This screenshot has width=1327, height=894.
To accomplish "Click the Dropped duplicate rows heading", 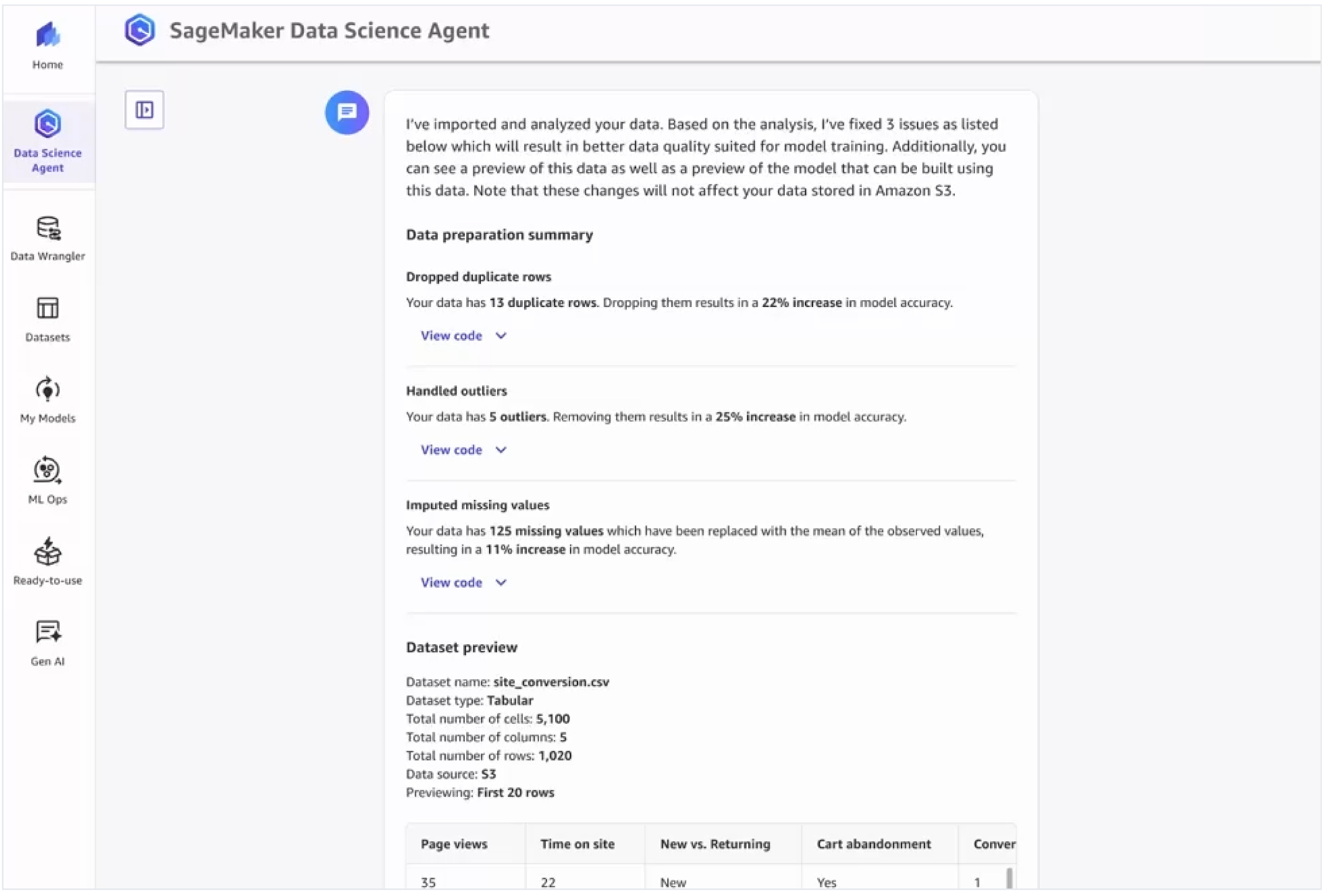I will (x=478, y=276).
